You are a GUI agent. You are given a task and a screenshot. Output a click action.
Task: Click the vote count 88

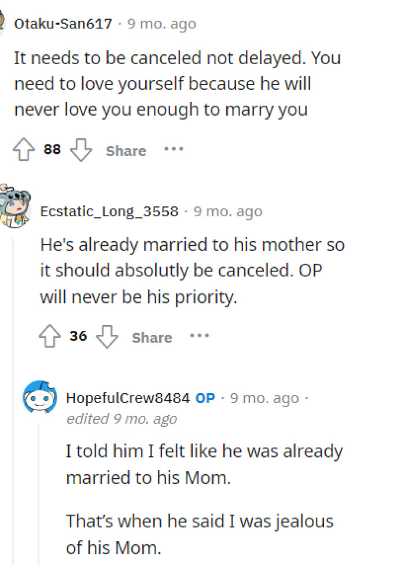51,149
